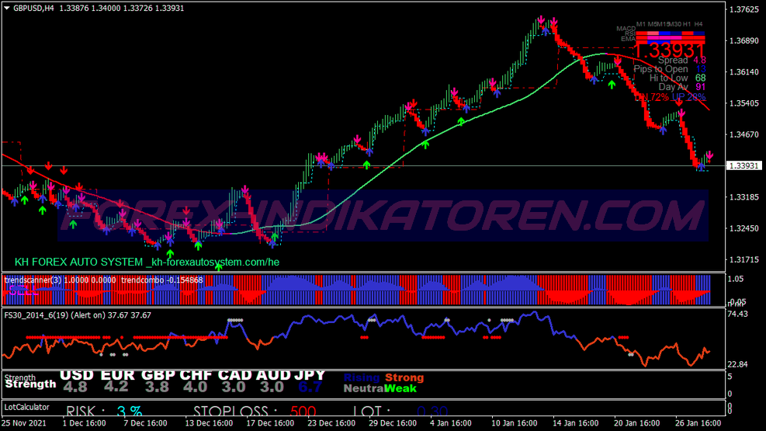Click the JPY strength value 6.7
The width and height of the screenshot is (766, 431).
coord(310,387)
